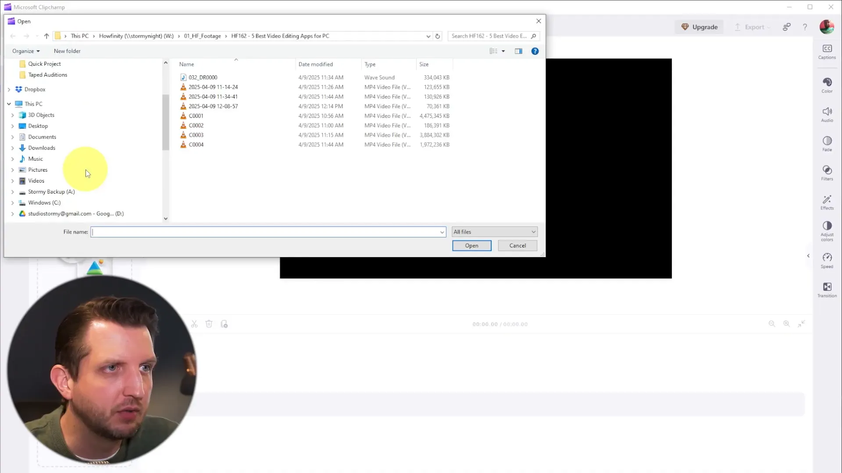Zoom out the Clipchamp timeline
The height and width of the screenshot is (473, 842).
pos(772,324)
